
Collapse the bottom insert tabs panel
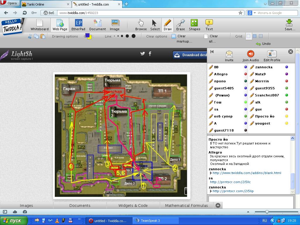[x=218, y=205]
